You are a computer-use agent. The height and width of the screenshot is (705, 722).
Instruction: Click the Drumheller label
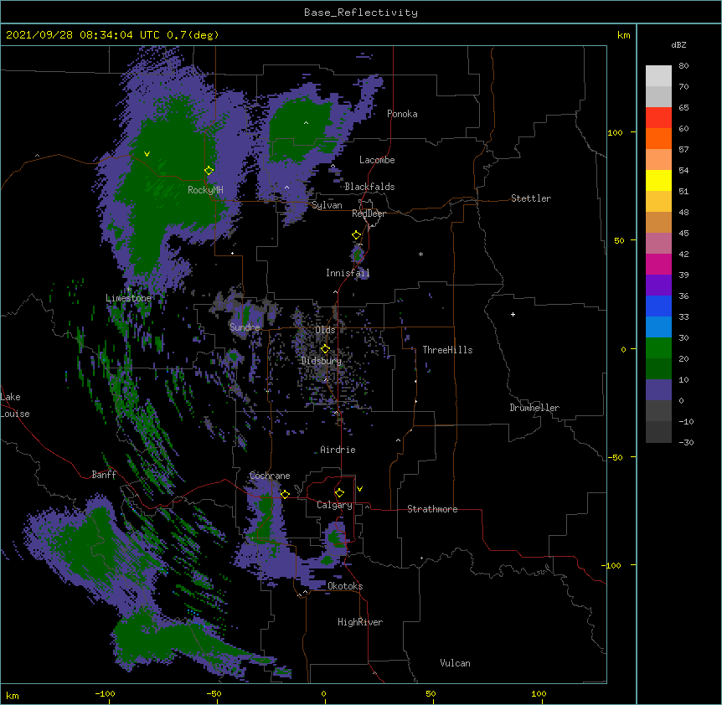pyautogui.click(x=534, y=408)
